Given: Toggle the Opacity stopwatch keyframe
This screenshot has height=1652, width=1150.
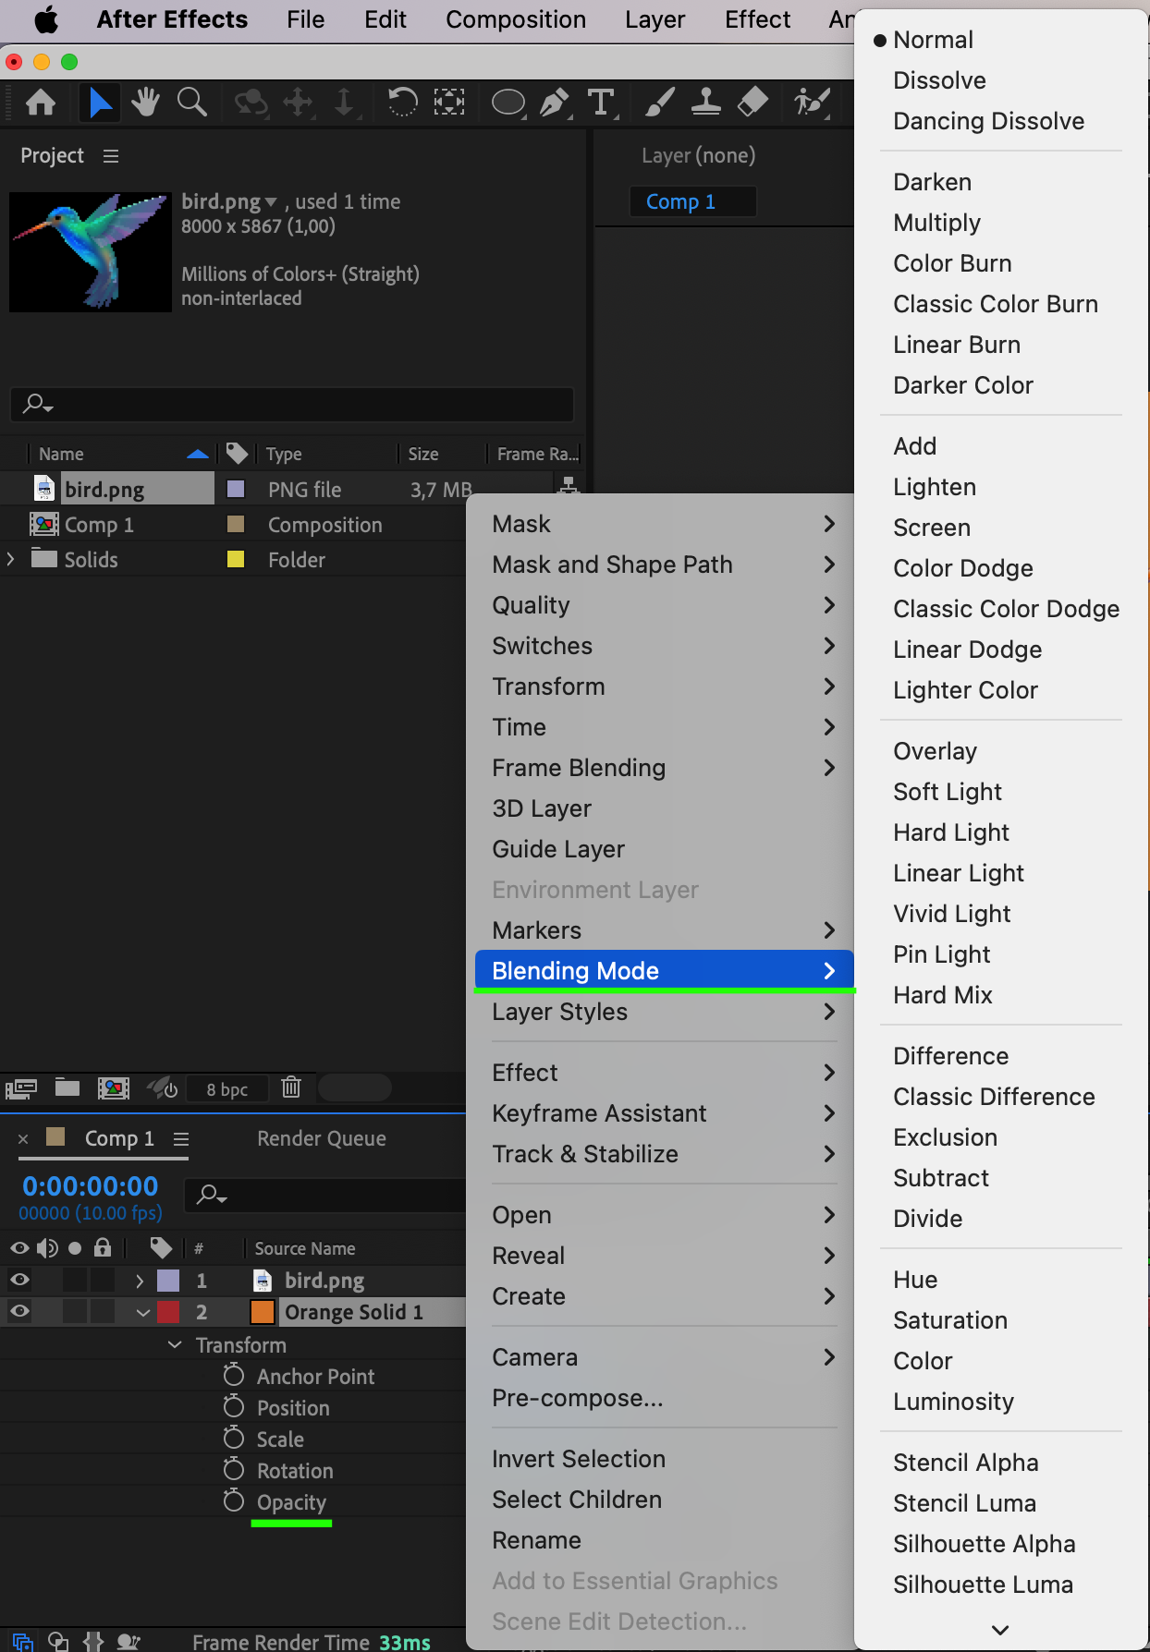Looking at the screenshot, I should tap(234, 1501).
